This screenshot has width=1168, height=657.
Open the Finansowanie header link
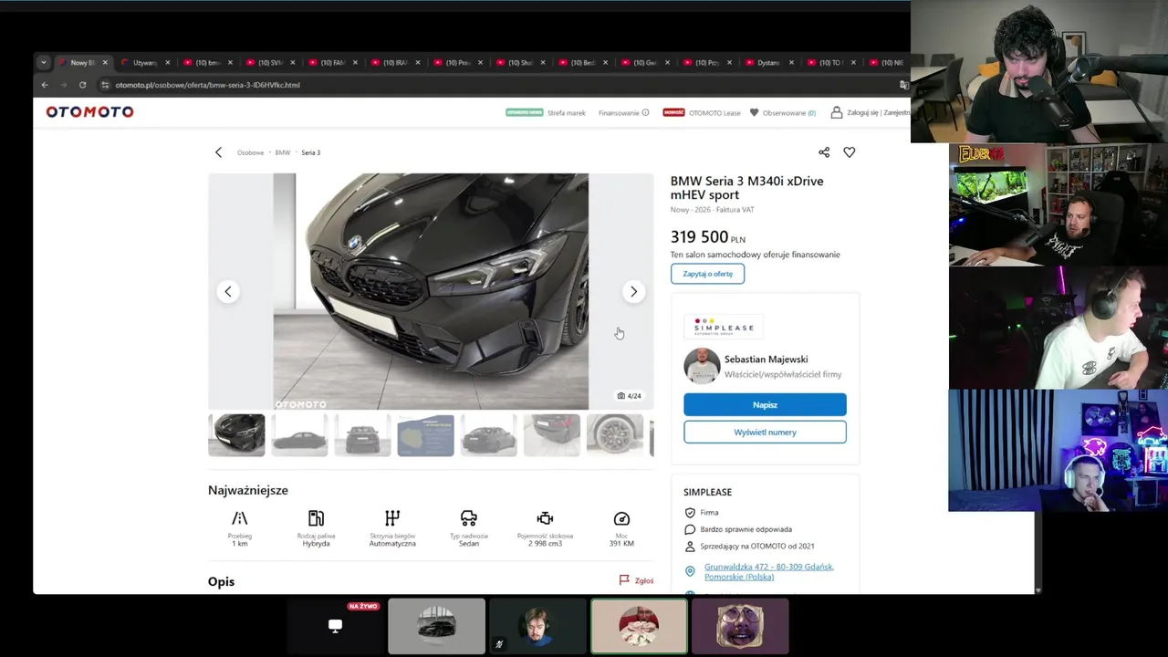click(x=619, y=112)
